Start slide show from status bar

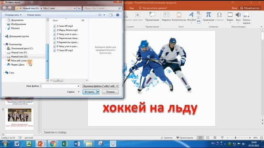(x=222, y=138)
